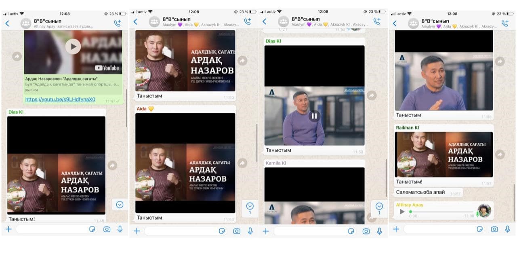Play Altinay Apay's voice message

point(401,212)
